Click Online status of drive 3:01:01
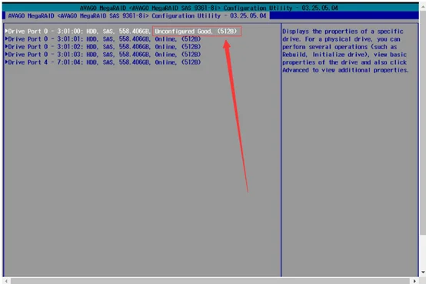 pos(166,39)
